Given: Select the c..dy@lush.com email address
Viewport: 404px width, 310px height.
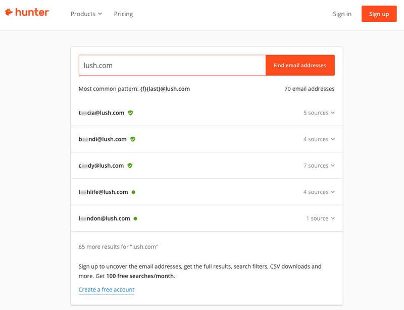Looking at the screenshot, I should [x=101, y=166].
